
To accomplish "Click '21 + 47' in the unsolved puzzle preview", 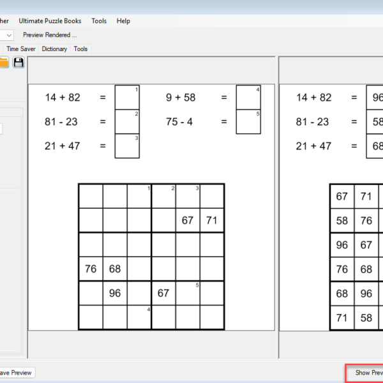I will [x=63, y=146].
